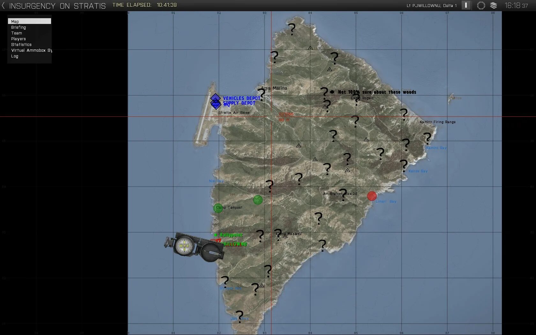Click the SUPPLY DEPOT label
Image resolution: width=536 pixels, height=335 pixels.
[x=239, y=103]
